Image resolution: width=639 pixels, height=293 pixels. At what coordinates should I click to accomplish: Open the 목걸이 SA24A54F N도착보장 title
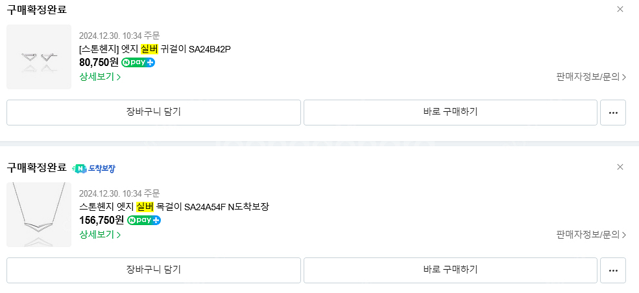pos(173,207)
